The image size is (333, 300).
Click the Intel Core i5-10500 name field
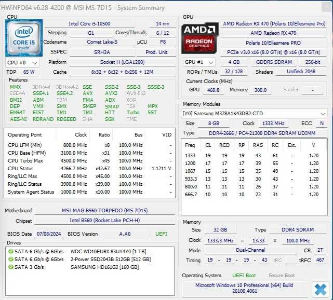89,23
